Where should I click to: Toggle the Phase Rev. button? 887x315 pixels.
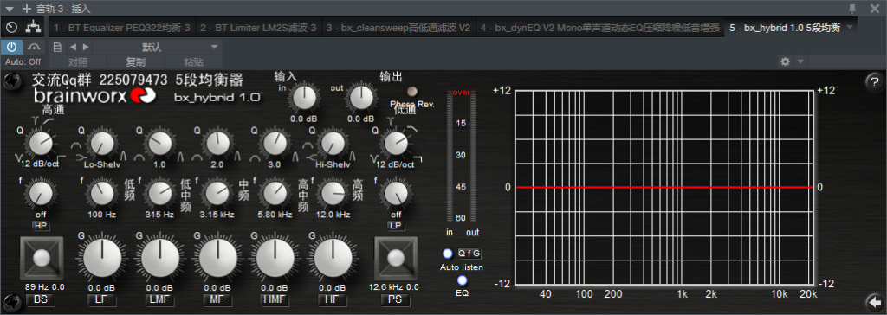tap(411, 91)
